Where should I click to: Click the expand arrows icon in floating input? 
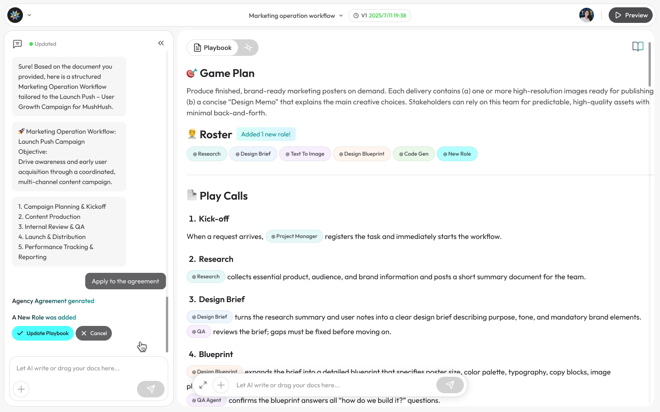pyautogui.click(x=203, y=385)
